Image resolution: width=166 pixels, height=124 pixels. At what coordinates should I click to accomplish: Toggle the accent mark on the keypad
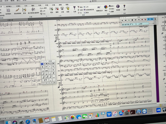[x=46, y=67]
